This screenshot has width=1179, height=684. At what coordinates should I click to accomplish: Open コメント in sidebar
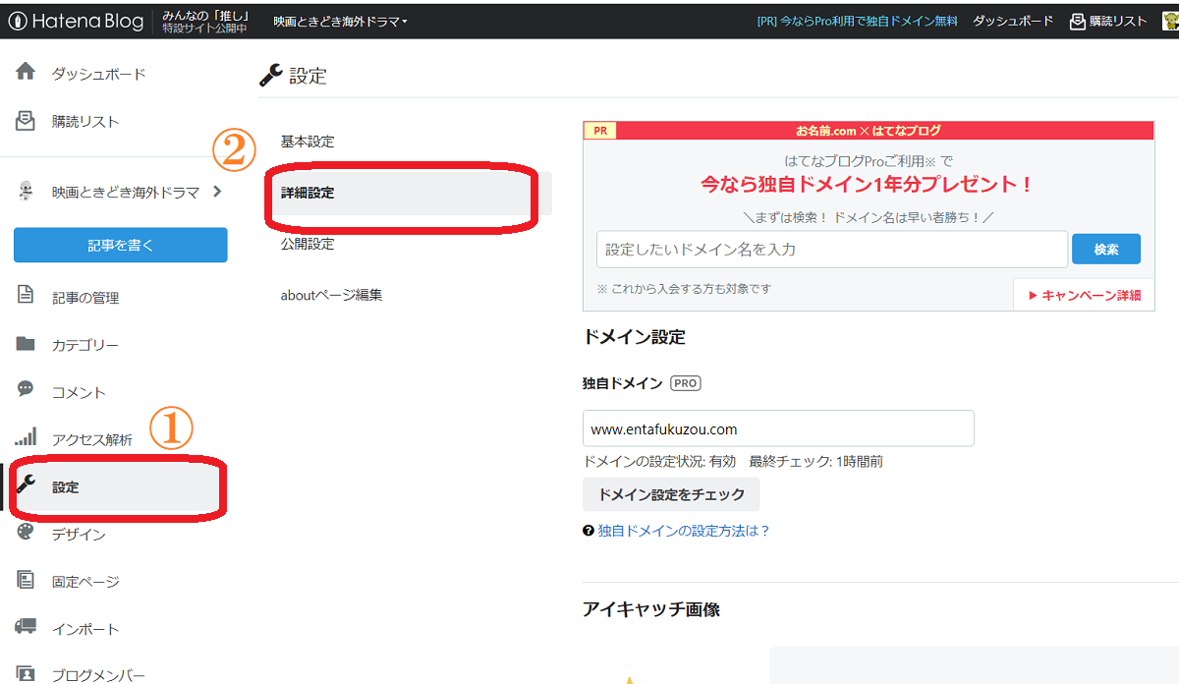pyautogui.click(x=79, y=392)
